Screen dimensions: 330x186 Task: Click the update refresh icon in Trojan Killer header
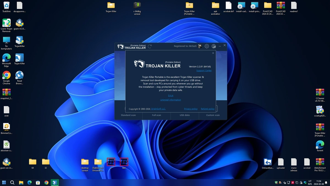(x=150, y=46)
